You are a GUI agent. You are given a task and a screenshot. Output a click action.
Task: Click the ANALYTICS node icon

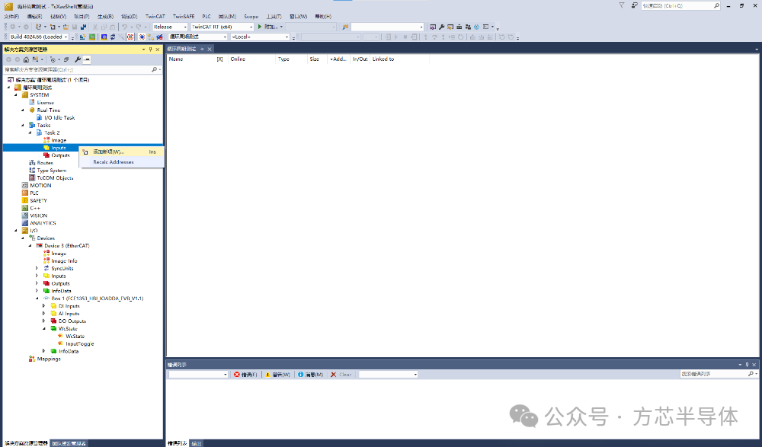click(25, 223)
